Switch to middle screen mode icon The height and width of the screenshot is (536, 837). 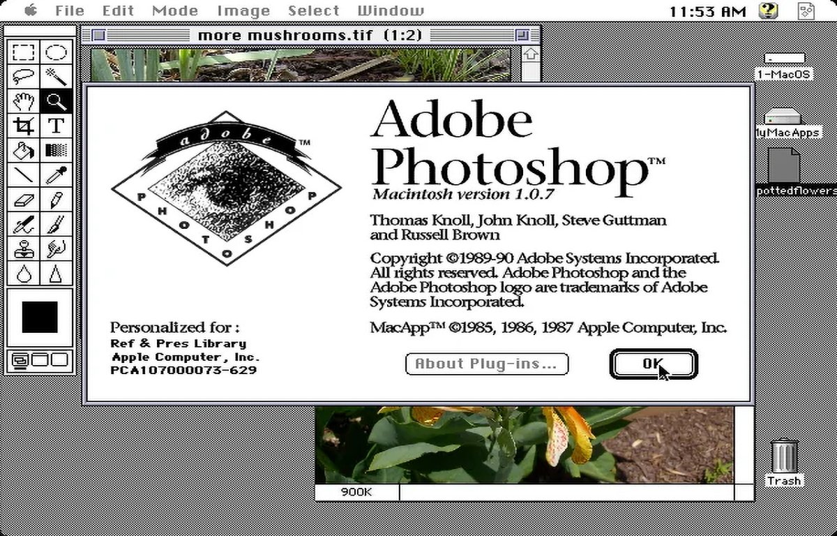40,360
